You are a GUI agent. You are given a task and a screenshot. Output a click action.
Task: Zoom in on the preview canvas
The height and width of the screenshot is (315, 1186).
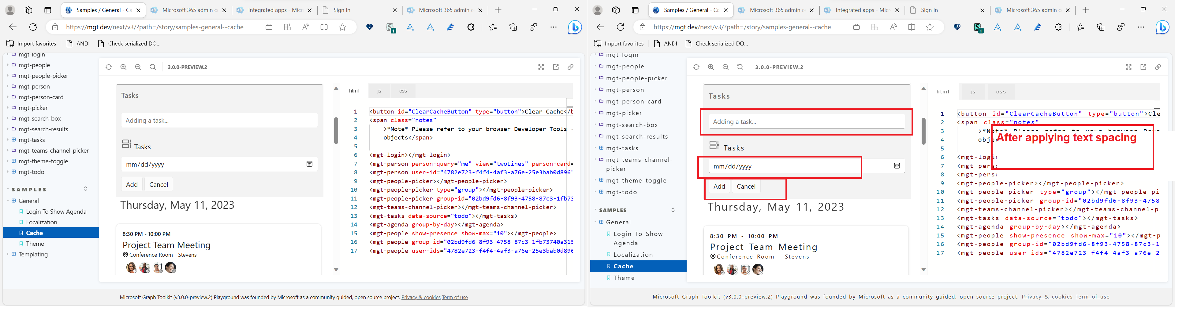(123, 67)
